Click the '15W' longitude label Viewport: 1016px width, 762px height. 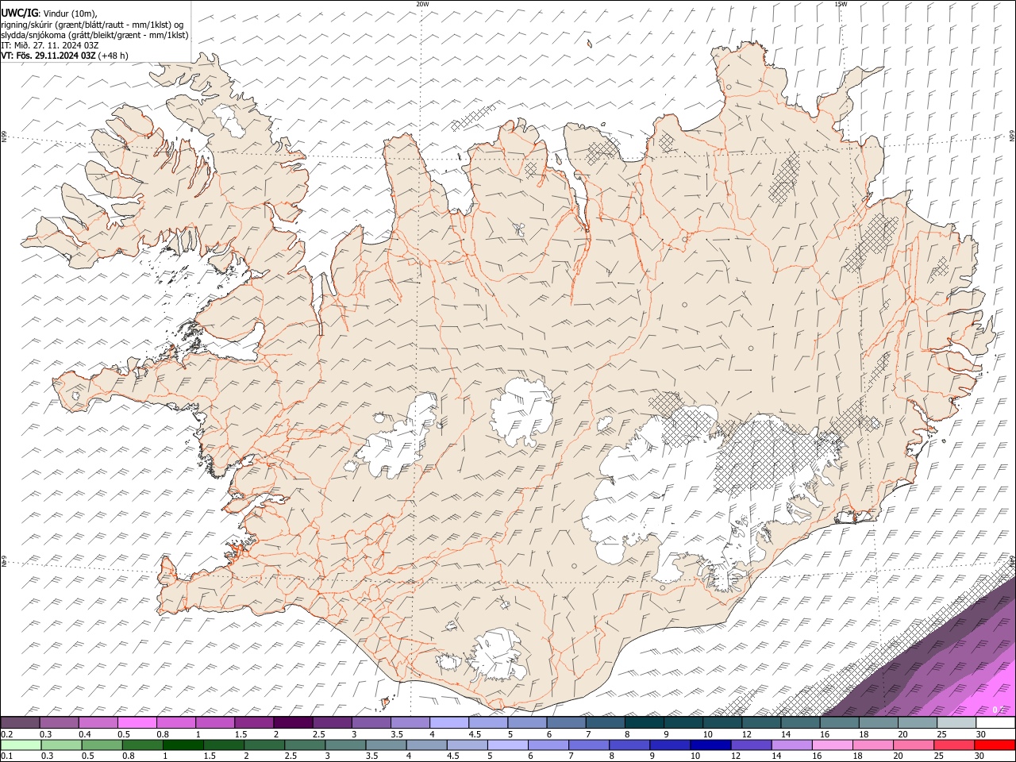coord(840,4)
